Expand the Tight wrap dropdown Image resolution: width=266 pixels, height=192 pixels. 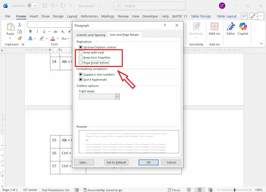pos(117,96)
